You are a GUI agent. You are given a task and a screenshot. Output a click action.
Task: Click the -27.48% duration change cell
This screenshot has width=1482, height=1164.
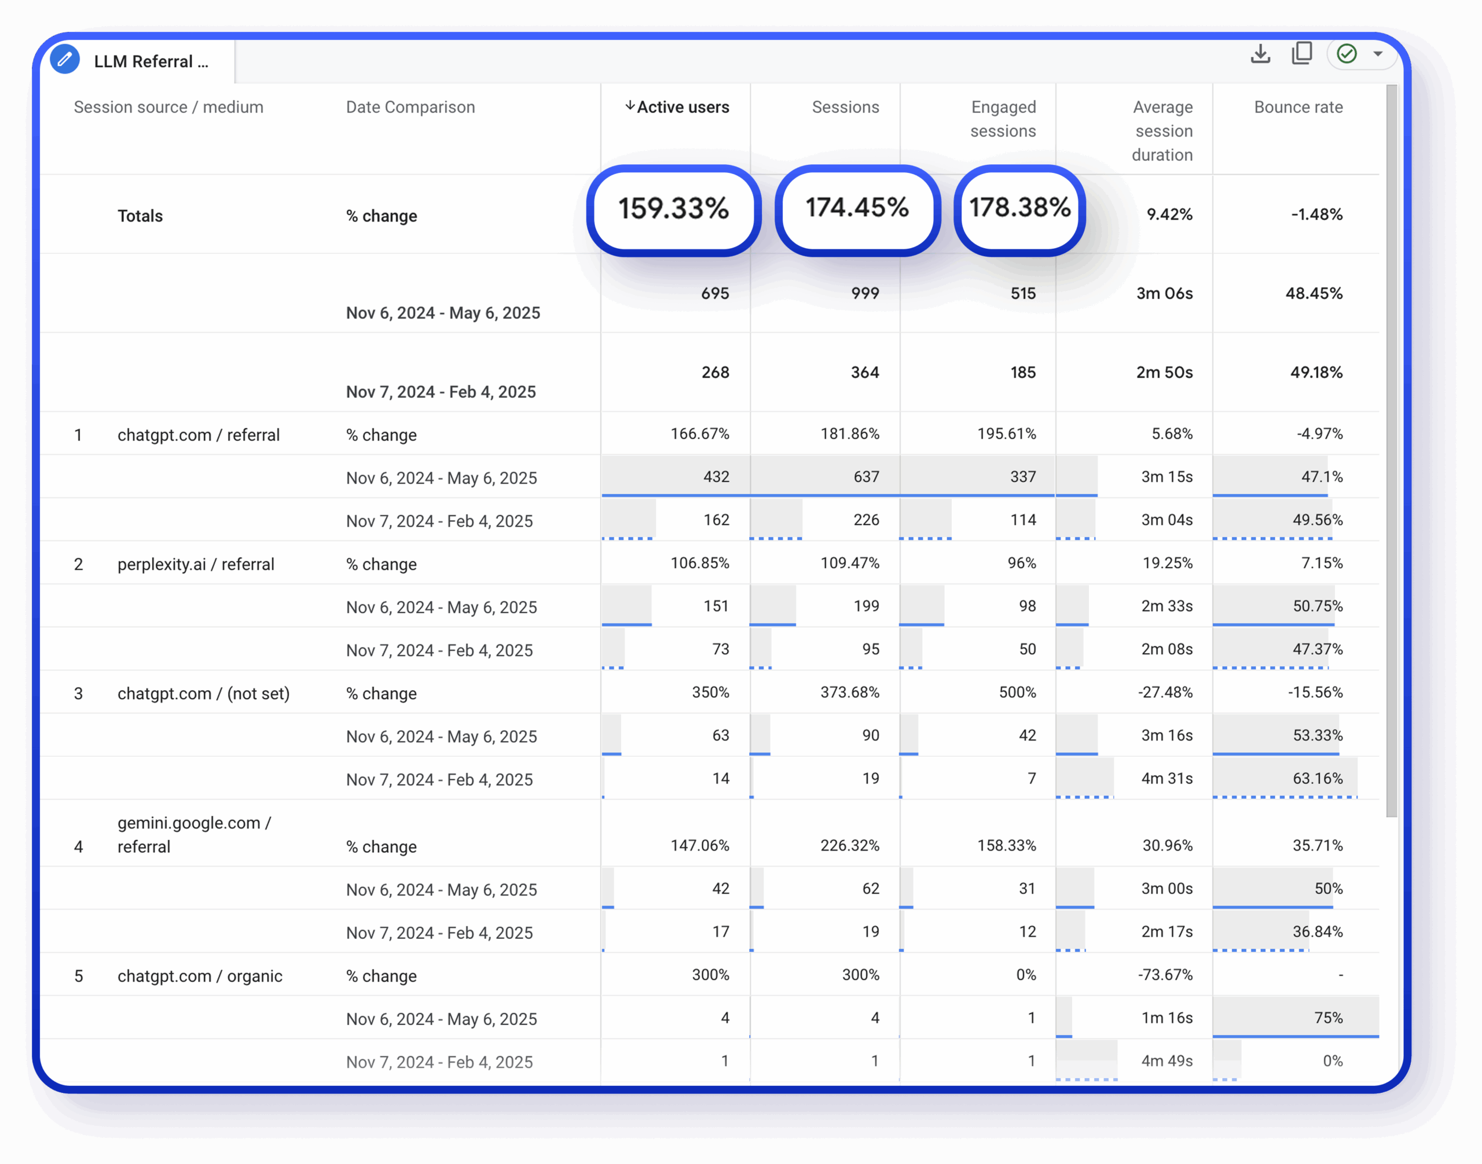1165,692
